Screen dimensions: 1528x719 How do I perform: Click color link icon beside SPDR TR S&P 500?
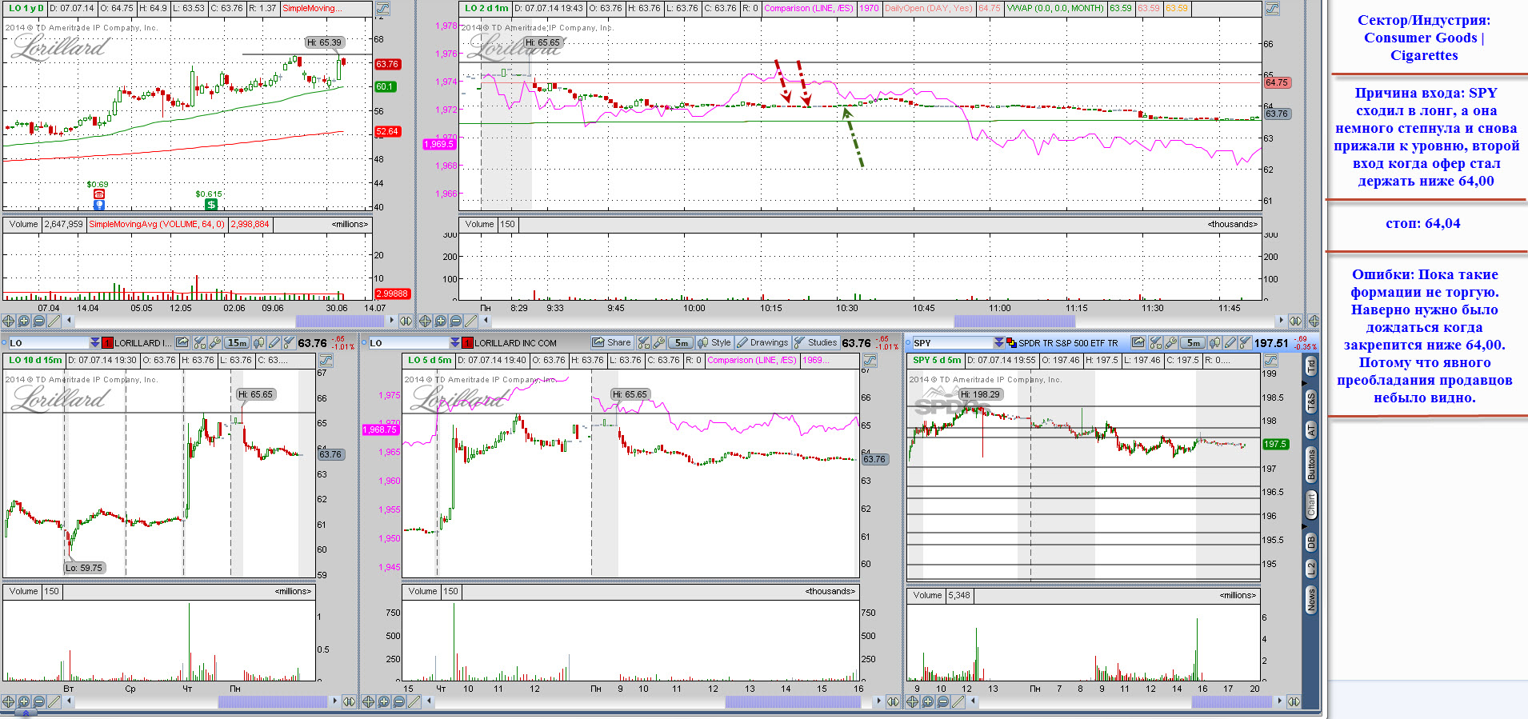pos(1011,343)
